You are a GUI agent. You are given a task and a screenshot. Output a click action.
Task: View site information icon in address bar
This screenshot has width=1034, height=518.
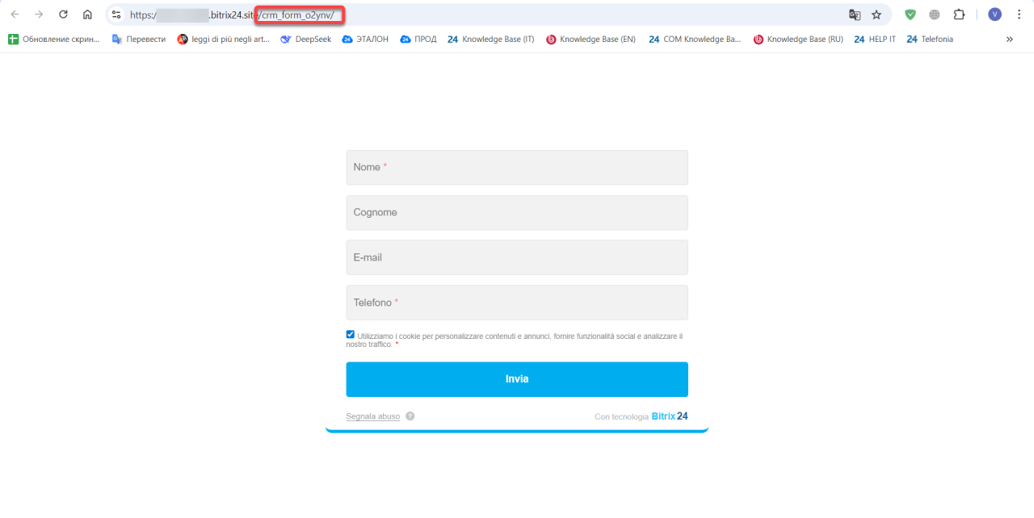[116, 15]
